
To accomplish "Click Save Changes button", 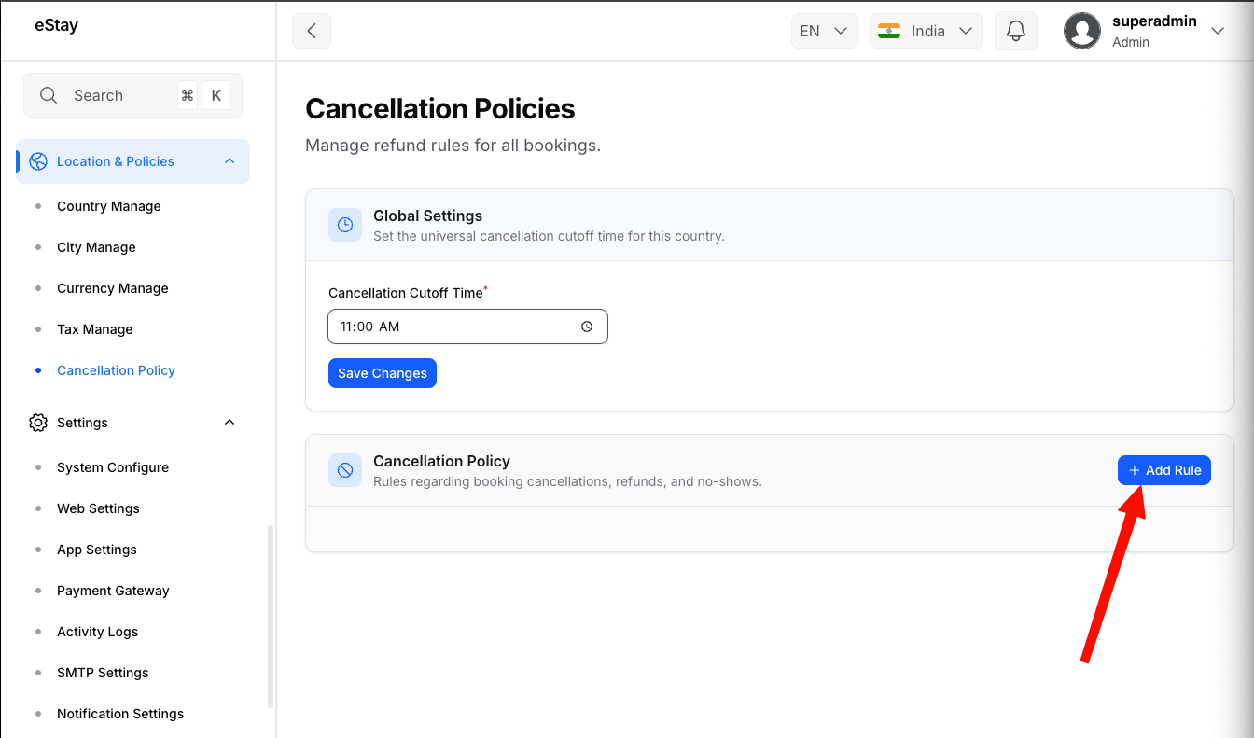I will [383, 373].
